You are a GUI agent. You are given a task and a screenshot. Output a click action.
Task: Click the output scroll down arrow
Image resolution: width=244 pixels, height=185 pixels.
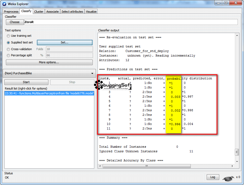[237, 162]
